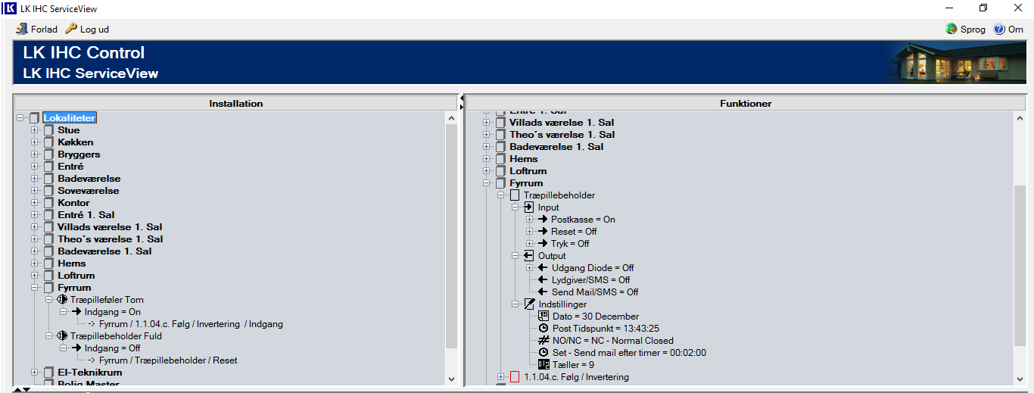This screenshot has height=393, width=1034.
Task: Click the Entré room icon
Action: pyautogui.click(x=48, y=167)
